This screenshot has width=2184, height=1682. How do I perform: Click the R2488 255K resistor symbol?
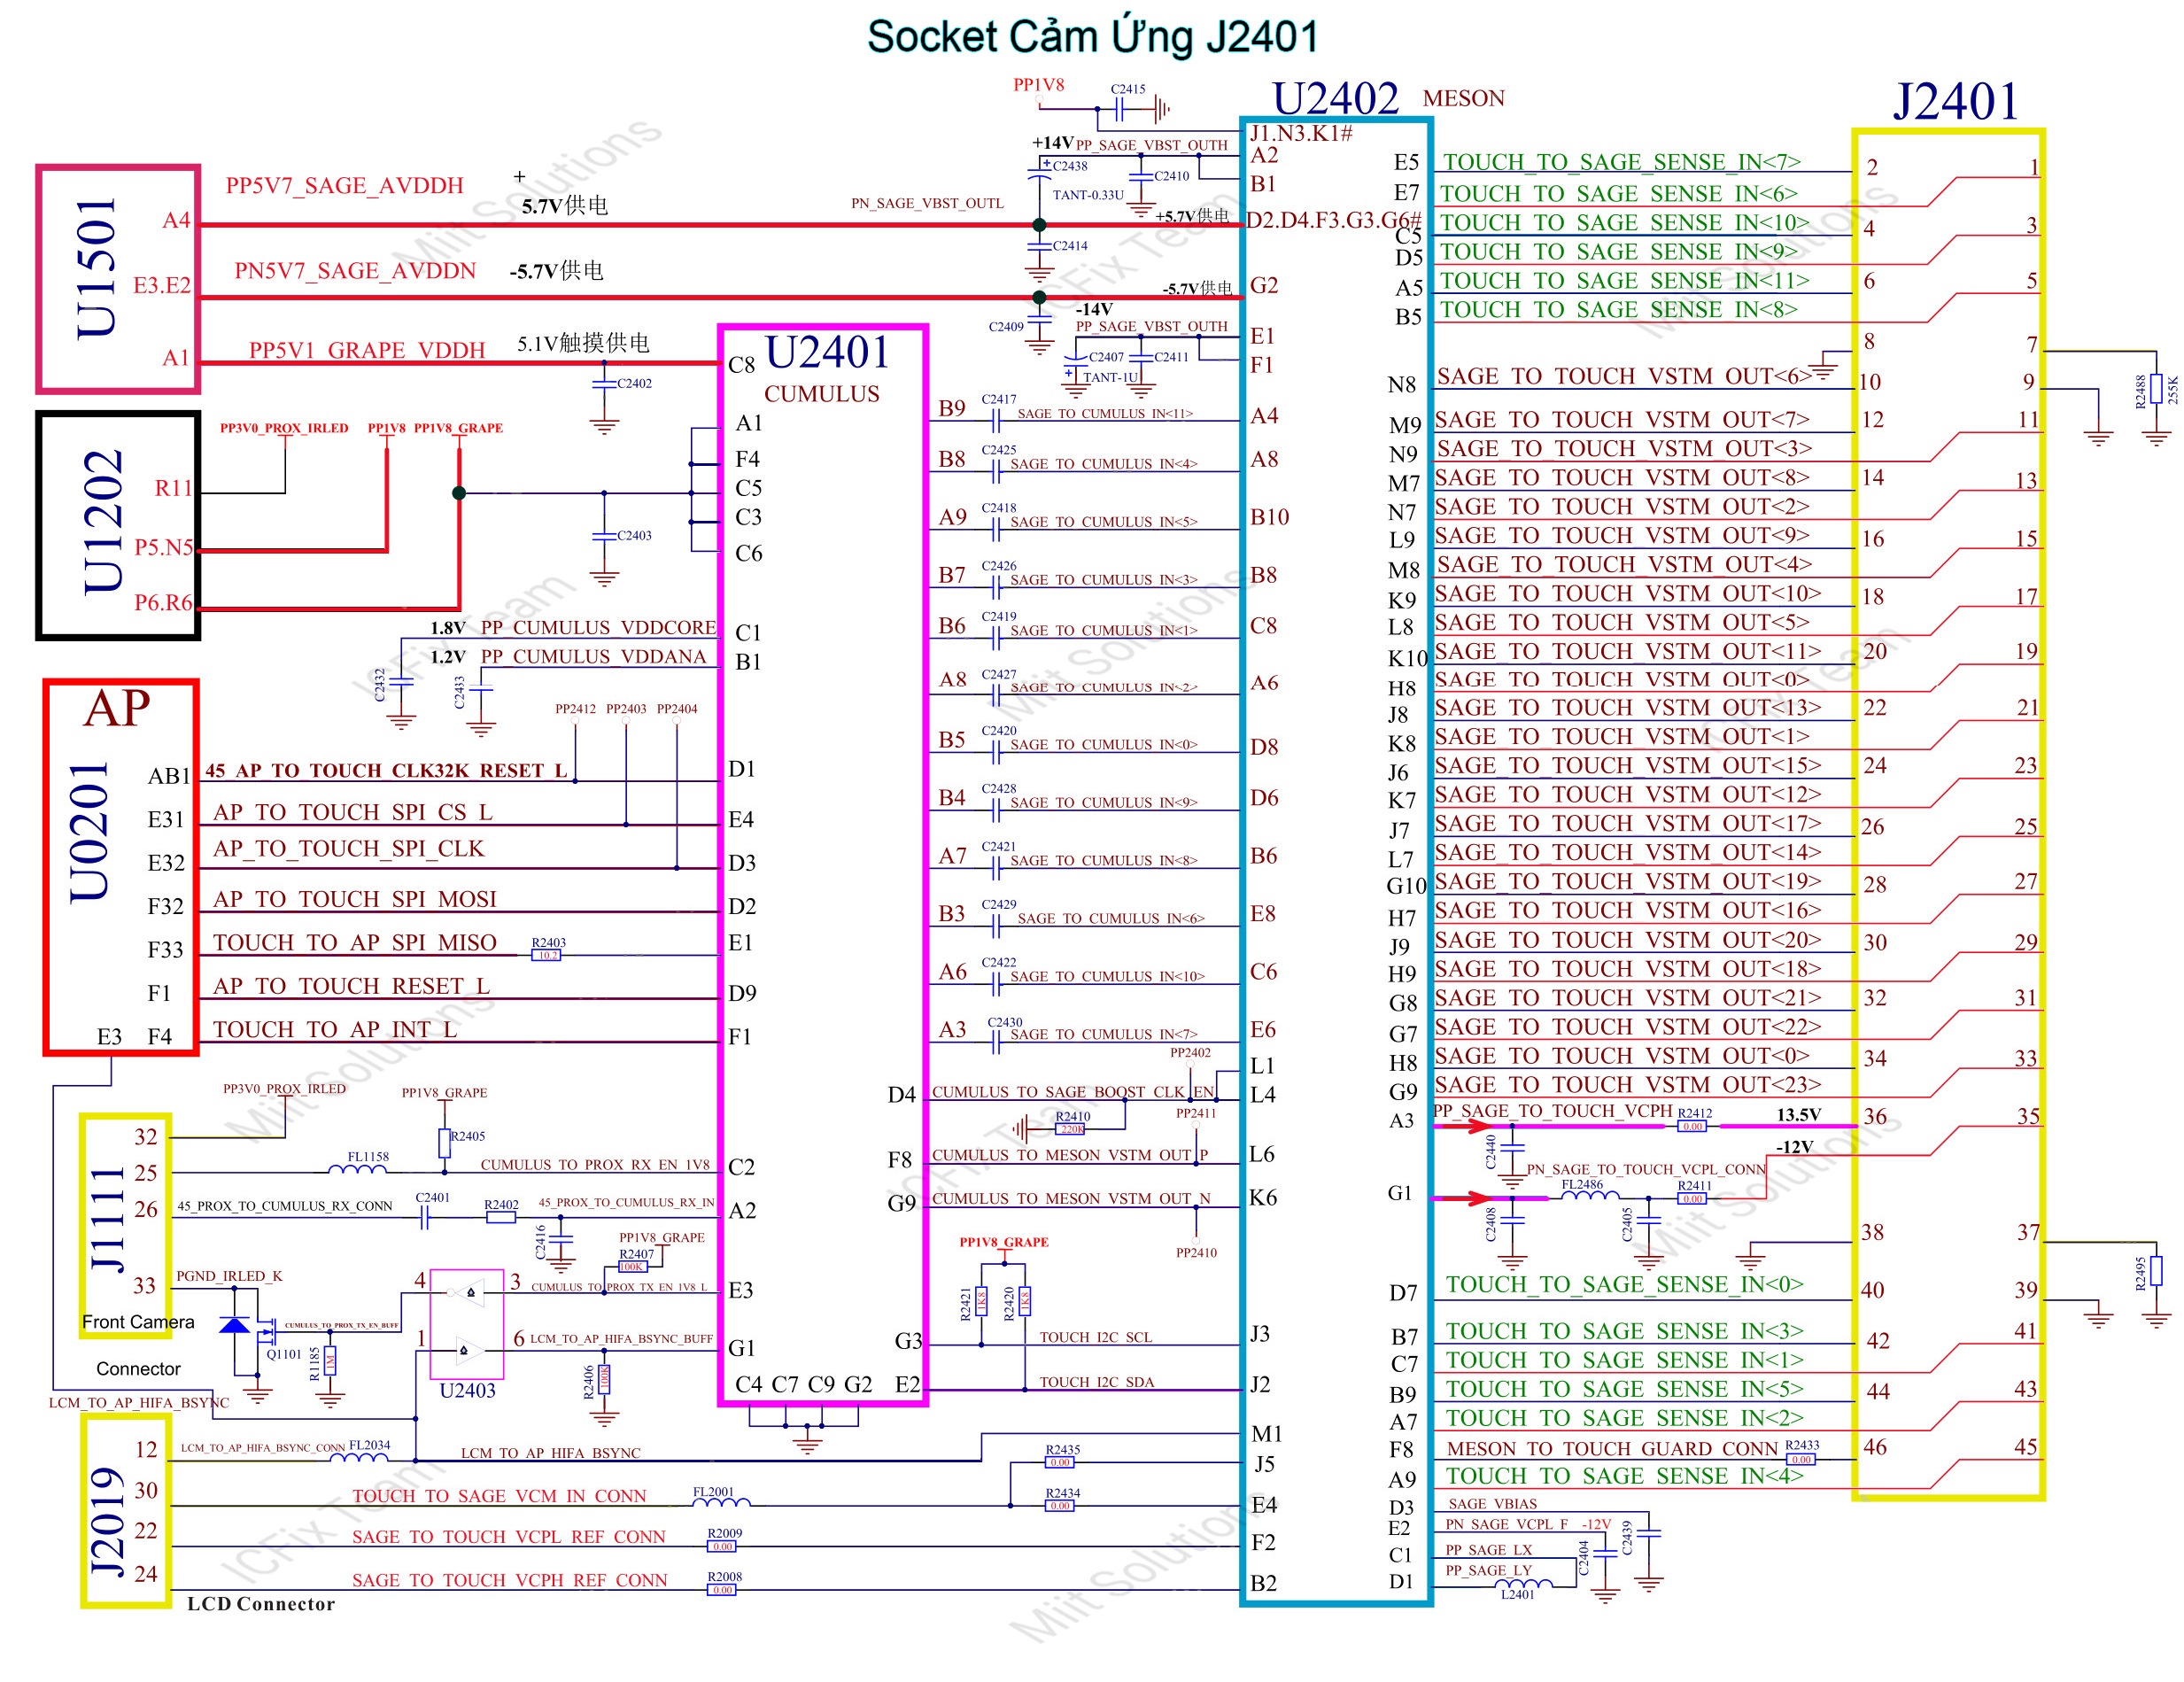coord(2156,389)
